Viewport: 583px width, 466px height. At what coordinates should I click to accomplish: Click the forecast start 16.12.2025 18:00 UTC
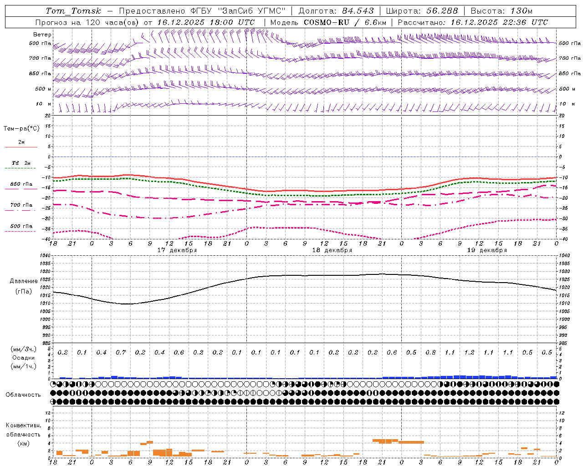(206, 22)
